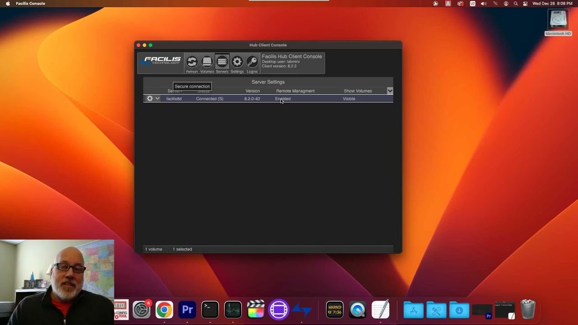578x325 pixels.
Task: Click the 8.2.0-40 version cell
Action: click(252, 99)
